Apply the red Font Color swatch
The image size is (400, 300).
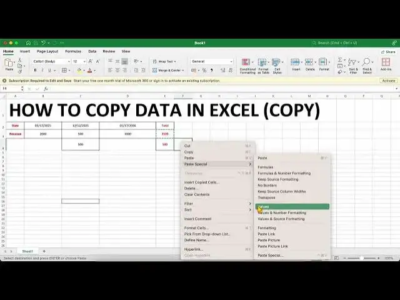tap(90, 71)
